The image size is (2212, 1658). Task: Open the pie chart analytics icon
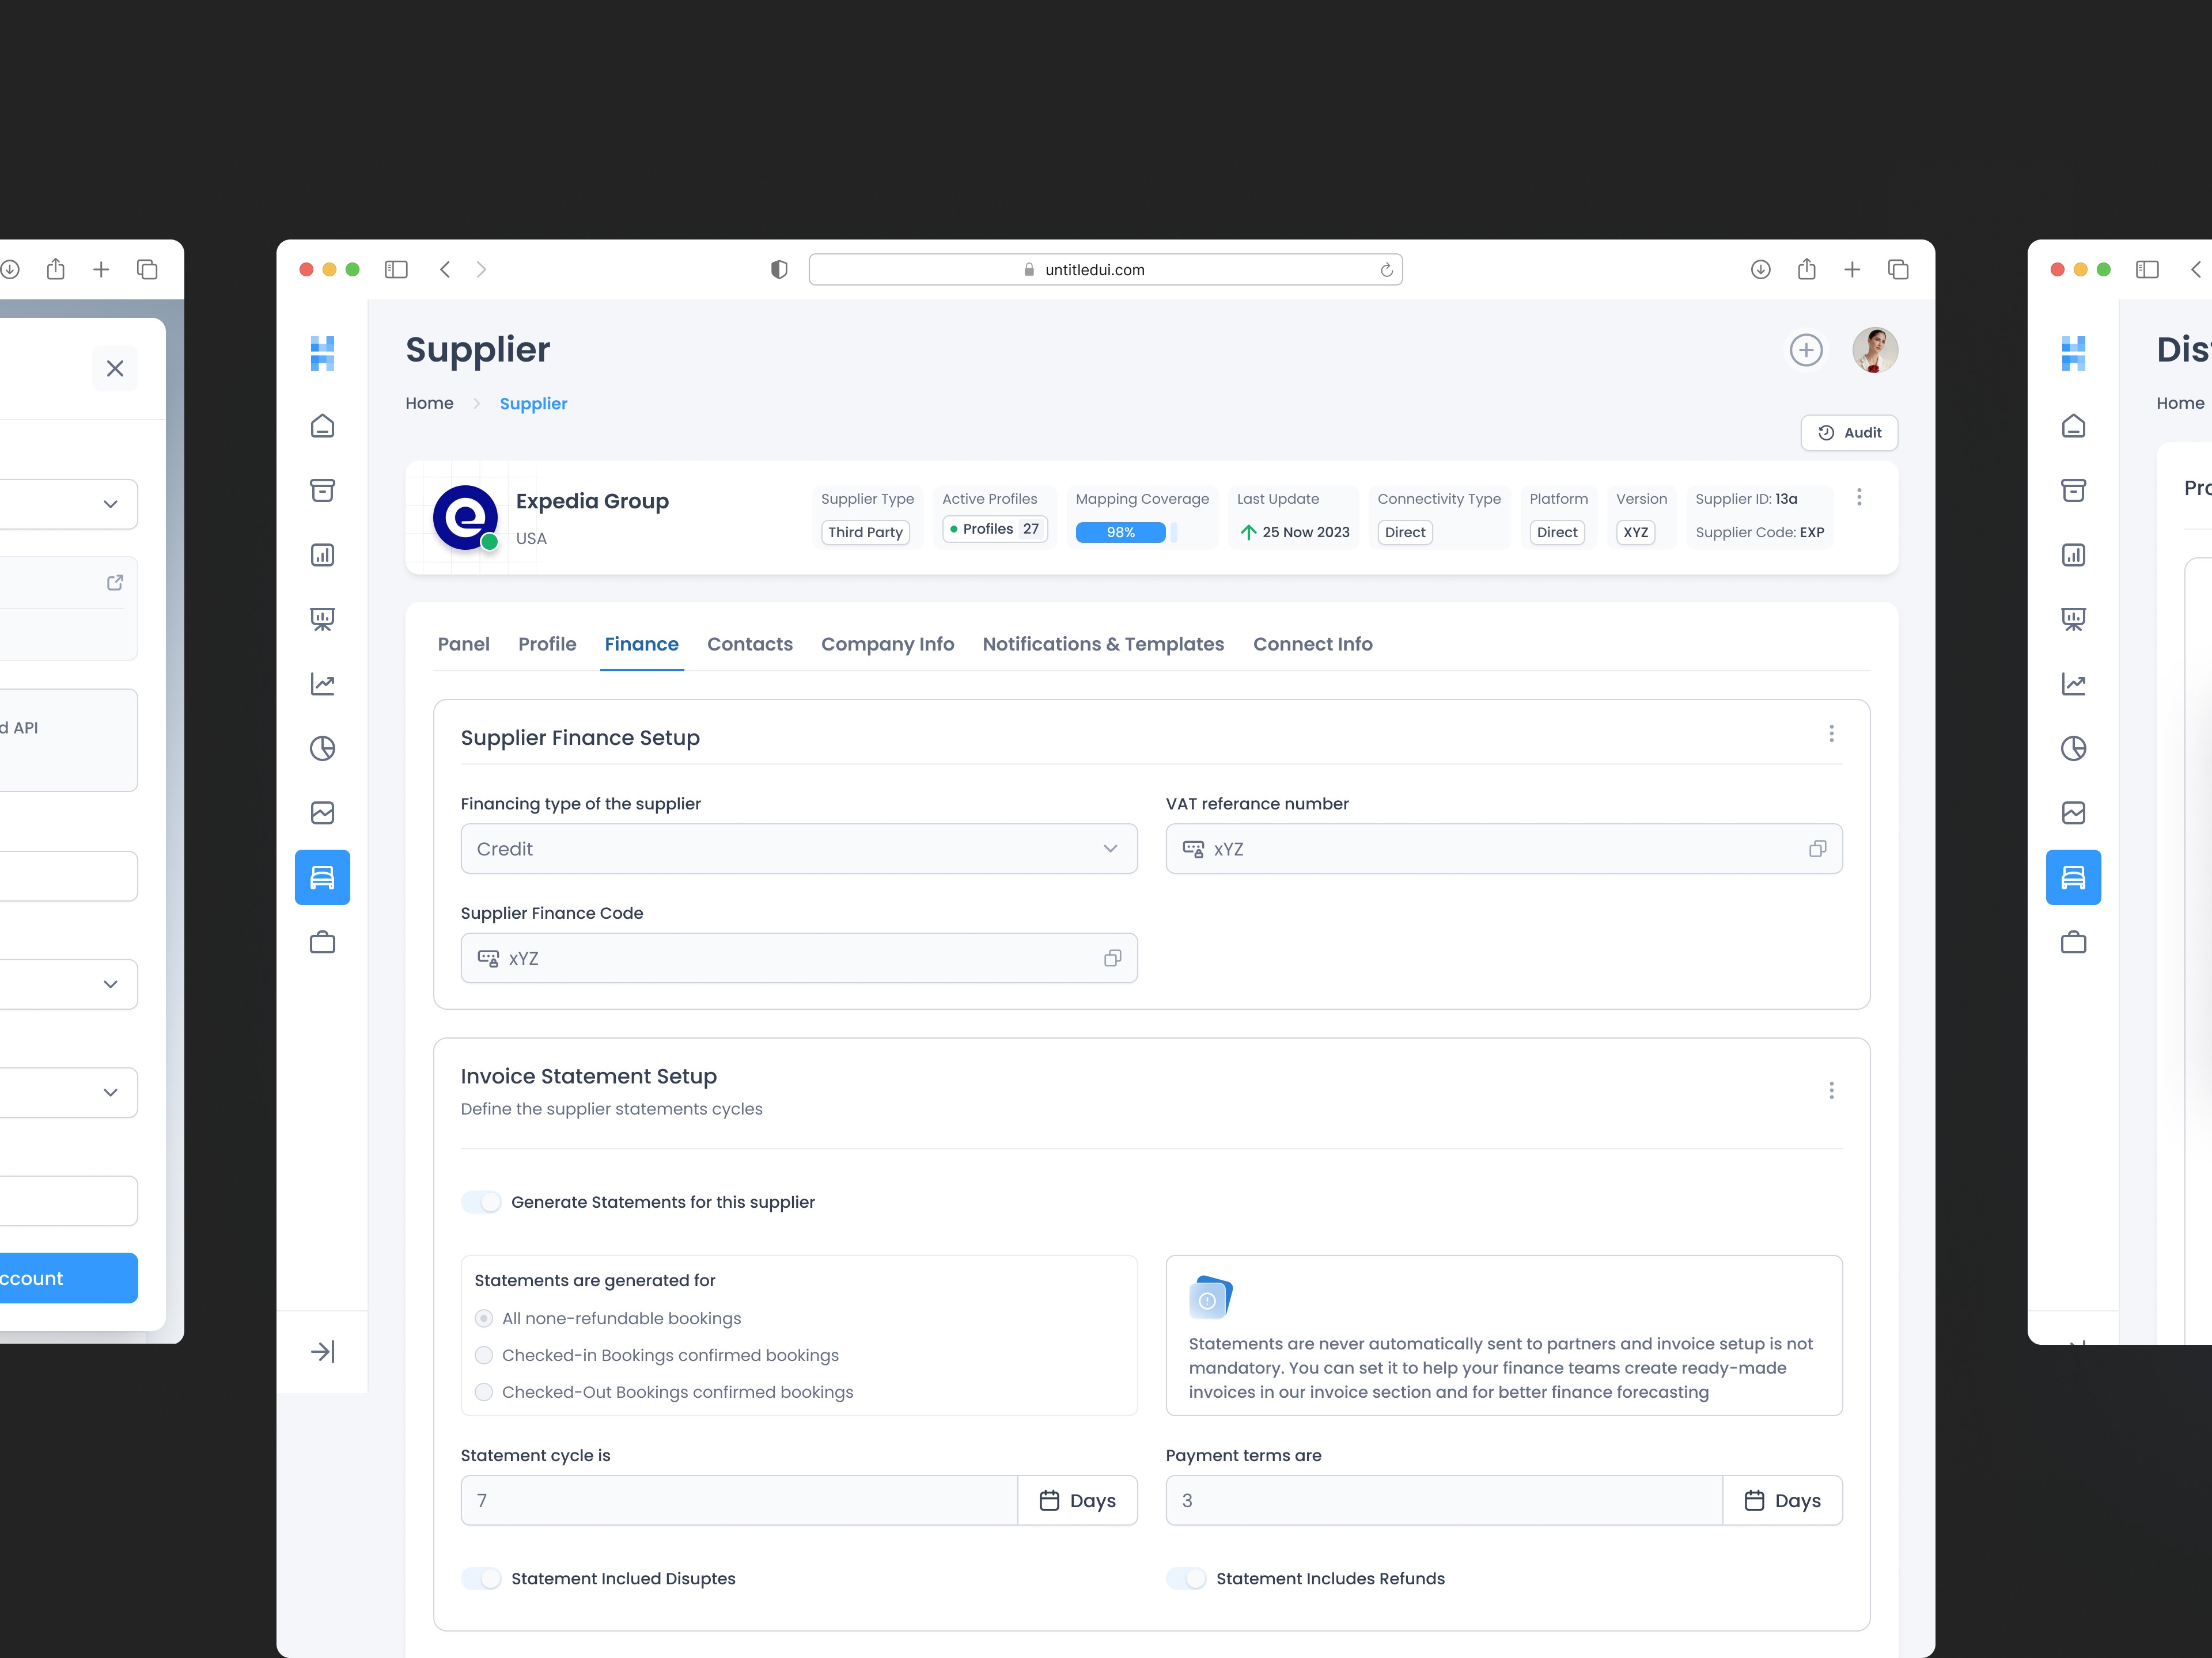click(322, 748)
